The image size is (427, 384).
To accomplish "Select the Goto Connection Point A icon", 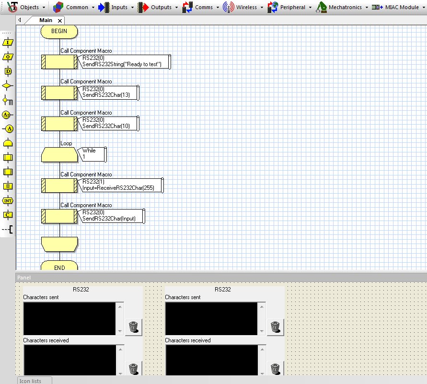I will pos(8,129).
